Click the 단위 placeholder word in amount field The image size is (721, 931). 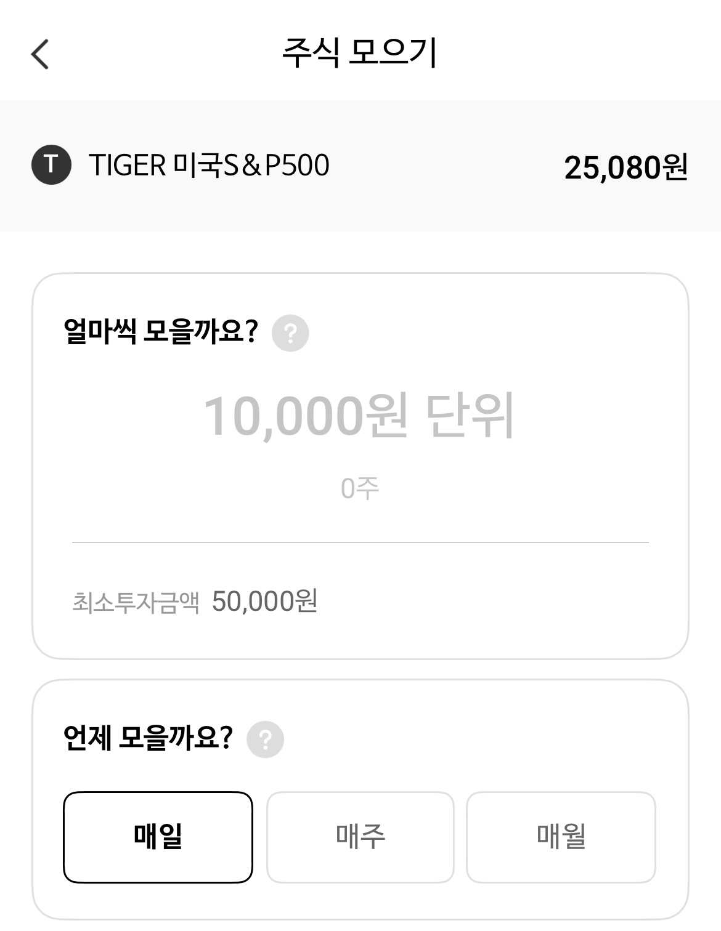click(x=470, y=417)
